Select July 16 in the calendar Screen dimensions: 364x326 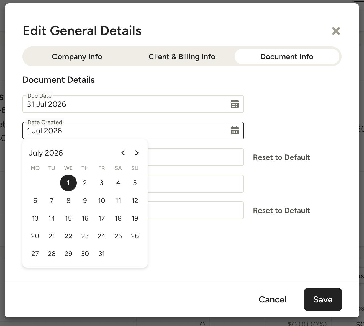click(x=85, y=218)
